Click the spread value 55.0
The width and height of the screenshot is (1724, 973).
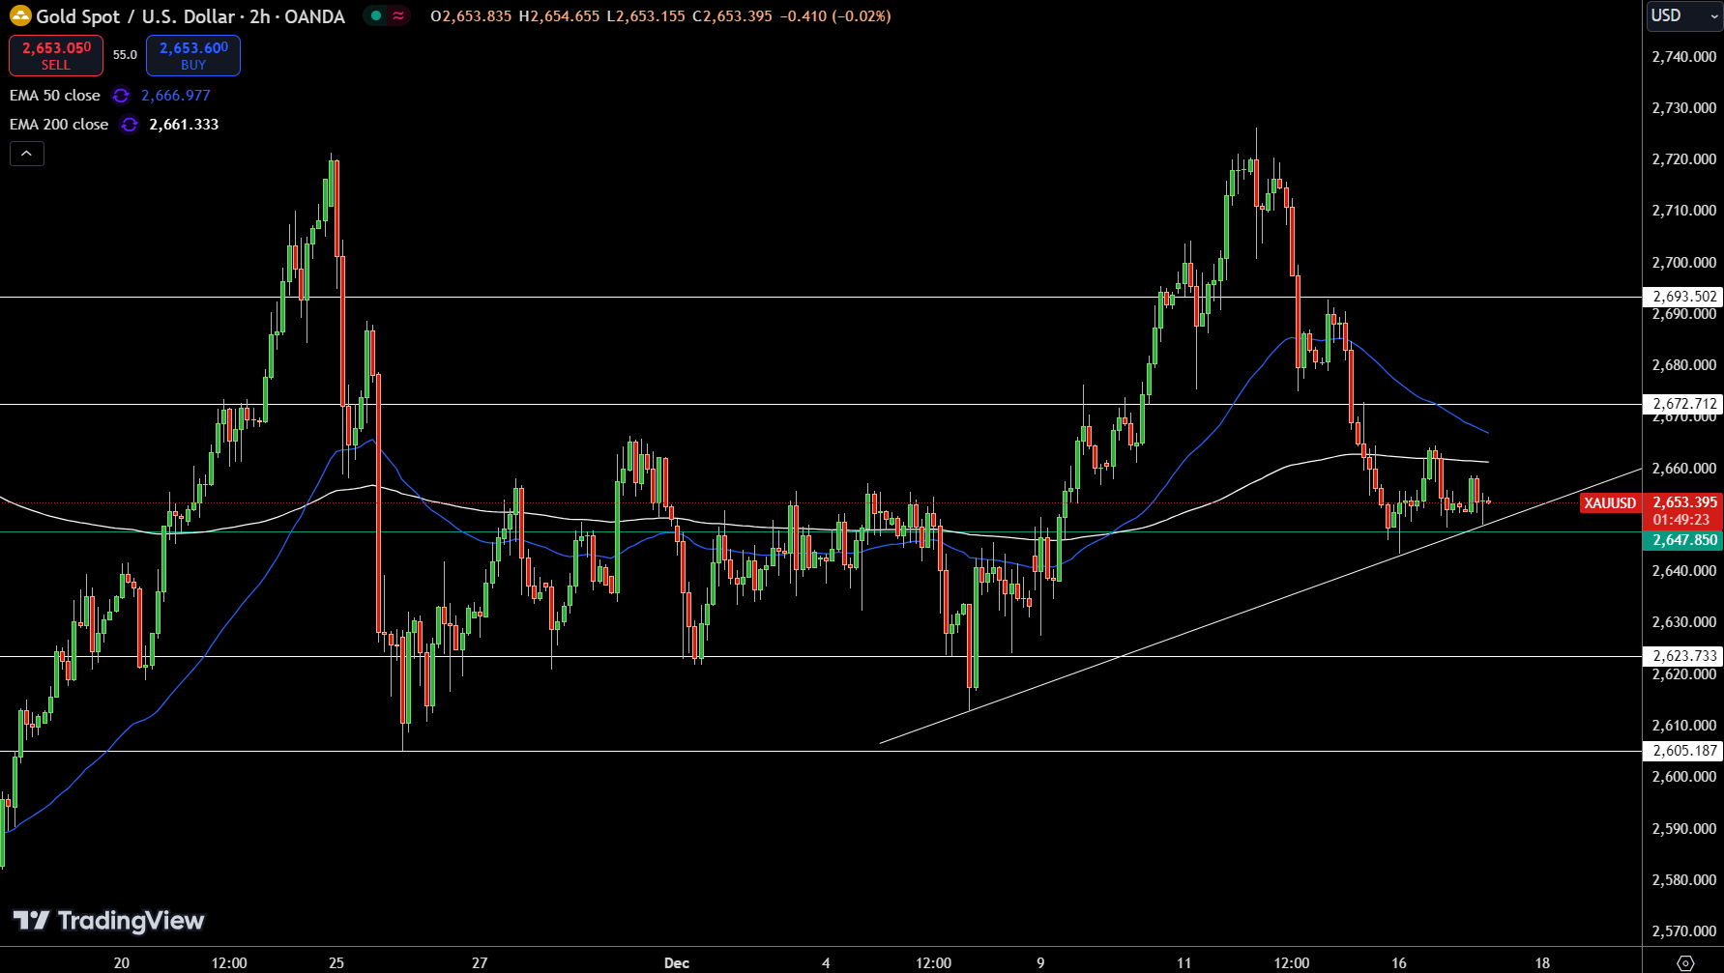click(x=125, y=55)
